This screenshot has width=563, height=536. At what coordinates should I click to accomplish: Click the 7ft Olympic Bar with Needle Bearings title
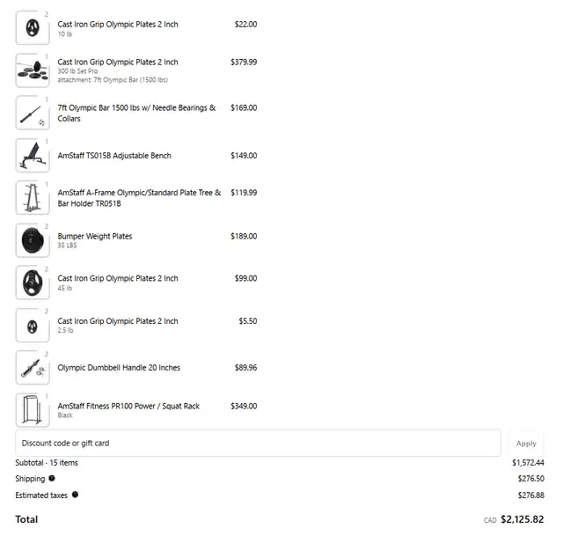pyautogui.click(x=136, y=114)
